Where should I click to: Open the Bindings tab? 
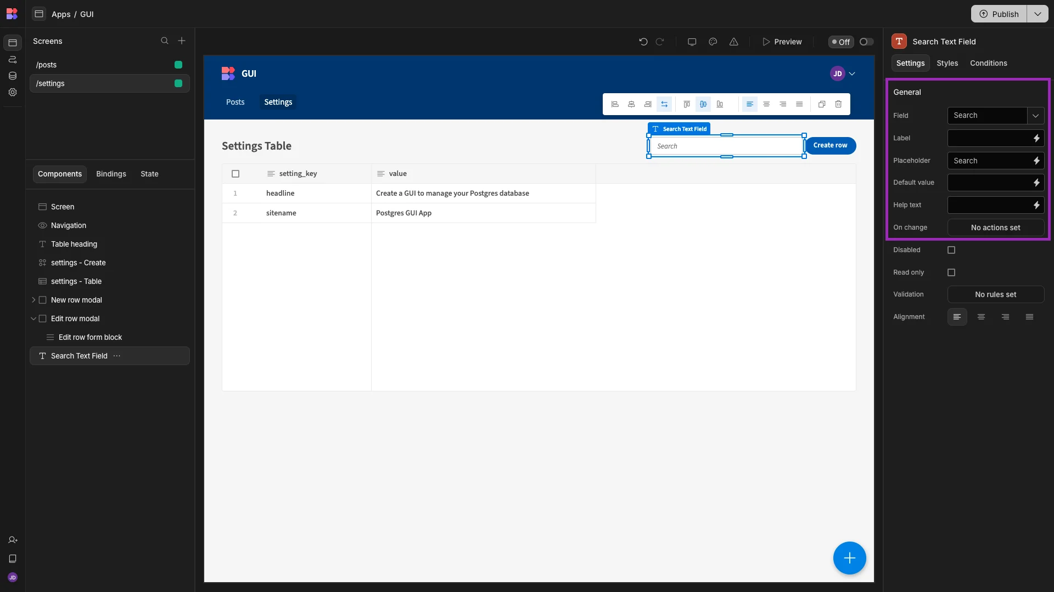111,174
